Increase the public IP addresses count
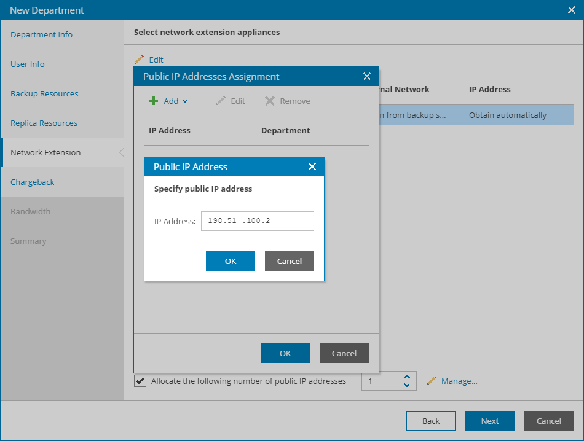The height and width of the screenshot is (441, 584). [407, 377]
